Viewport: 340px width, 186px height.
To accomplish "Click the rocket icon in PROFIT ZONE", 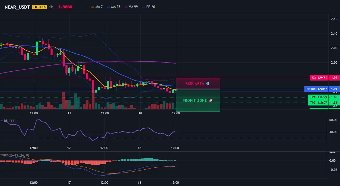I will [210, 101].
